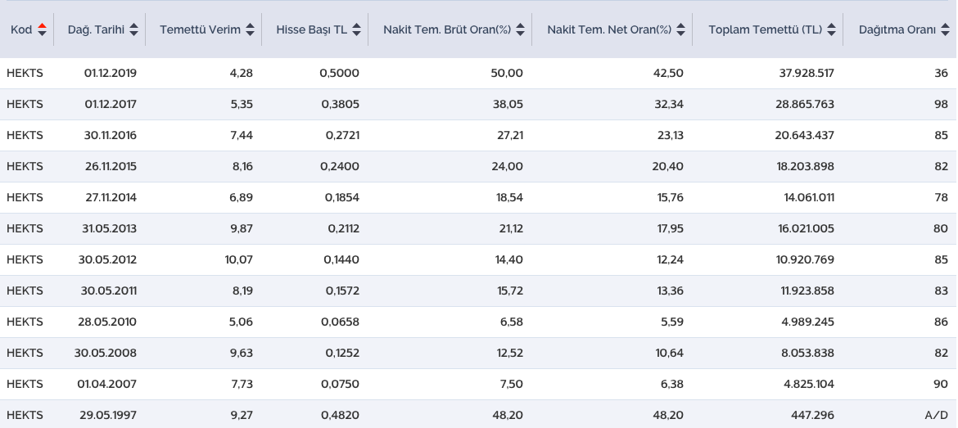Click total dividend value 447.296
The image size is (958, 428).
click(x=813, y=416)
